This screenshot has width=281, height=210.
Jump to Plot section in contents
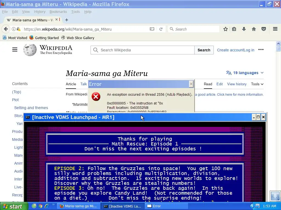[x=15, y=100]
